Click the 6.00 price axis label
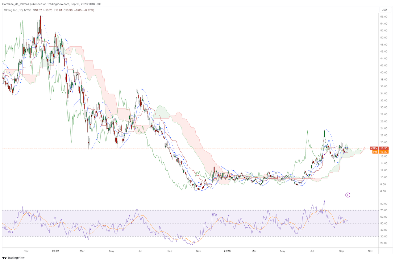Viewport: 395px width, 262px height. 384,191
